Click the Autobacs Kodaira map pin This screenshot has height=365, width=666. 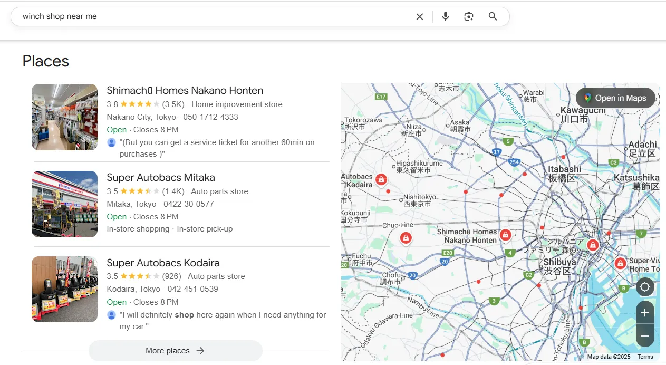(381, 180)
